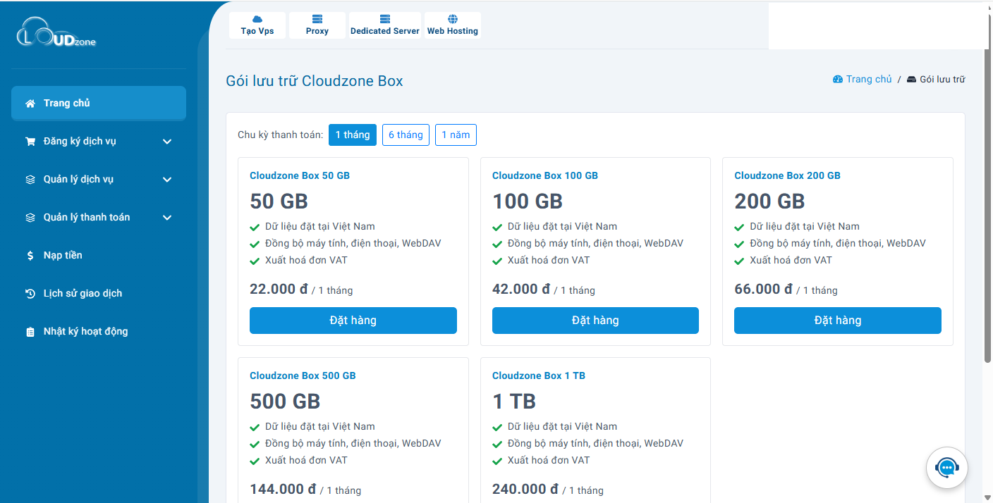
Task: Click the home icon beside Trang chủ
Action: pos(30,104)
